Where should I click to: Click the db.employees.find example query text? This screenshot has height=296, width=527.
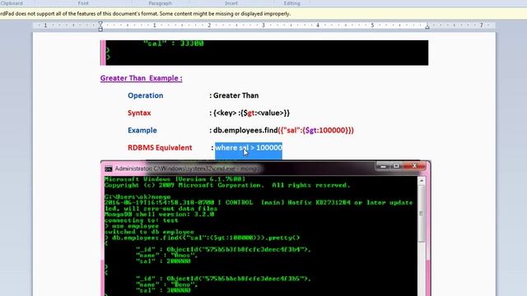pyautogui.click(x=283, y=131)
